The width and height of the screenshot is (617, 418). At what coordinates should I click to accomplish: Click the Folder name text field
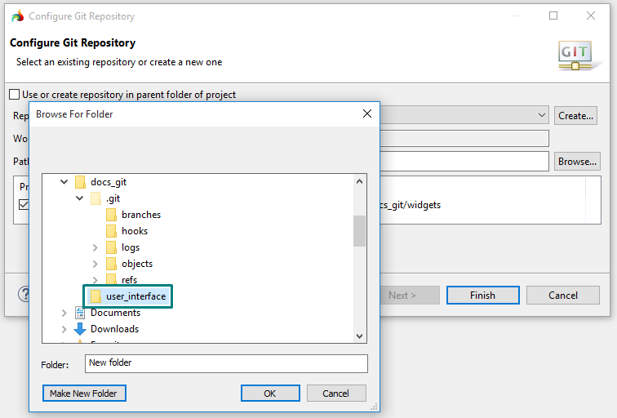pyautogui.click(x=226, y=363)
